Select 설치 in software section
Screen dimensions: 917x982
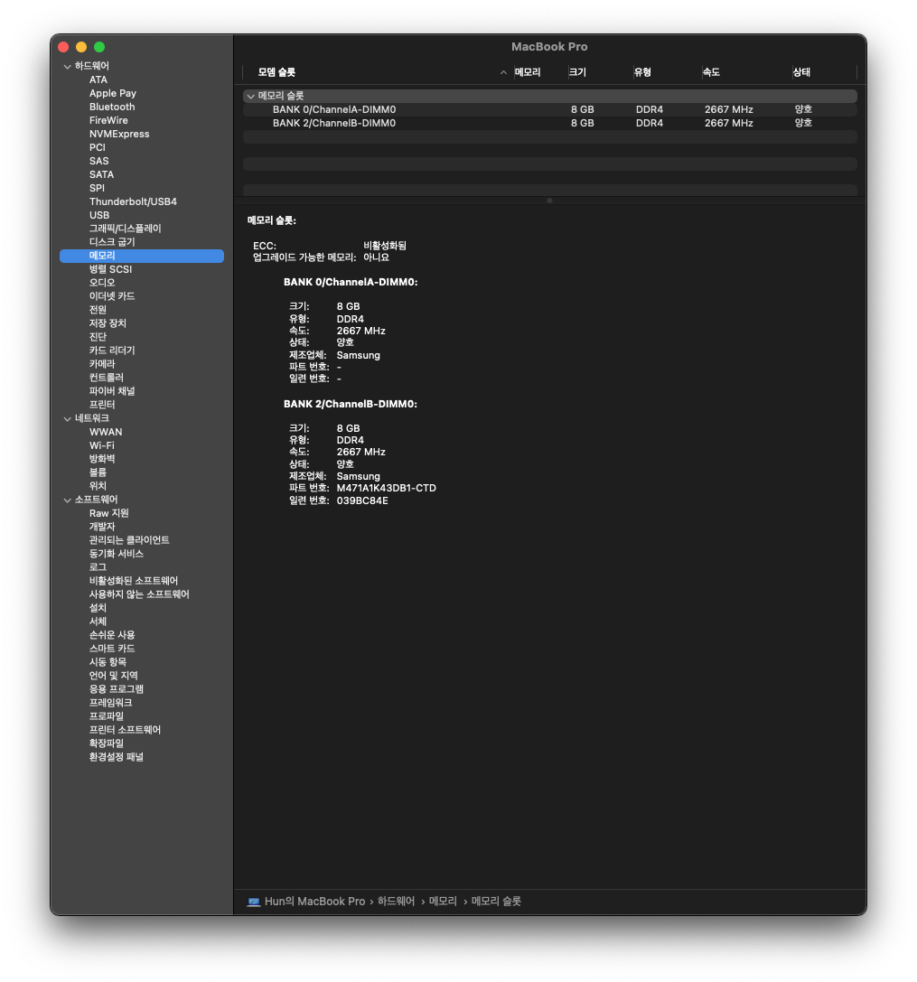(98, 608)
